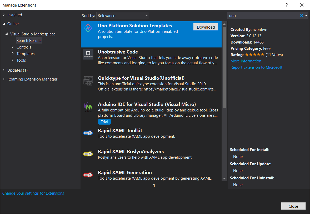Click into the search field containing uno

click(263, 15)
